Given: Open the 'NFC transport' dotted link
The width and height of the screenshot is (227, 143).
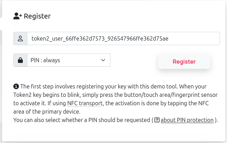Looking at the screenshot, I should tap(85, 103).
